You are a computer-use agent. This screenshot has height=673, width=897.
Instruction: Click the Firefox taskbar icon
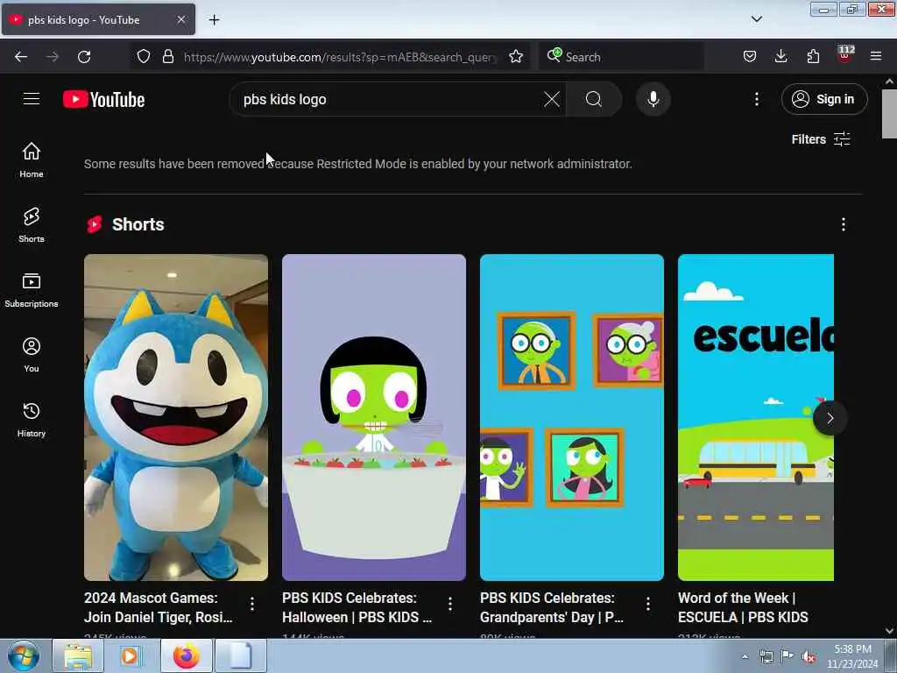tap(187, 655)
